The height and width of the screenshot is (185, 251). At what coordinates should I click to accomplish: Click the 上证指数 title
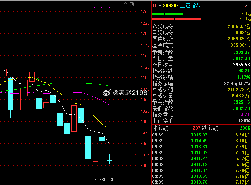191,6
